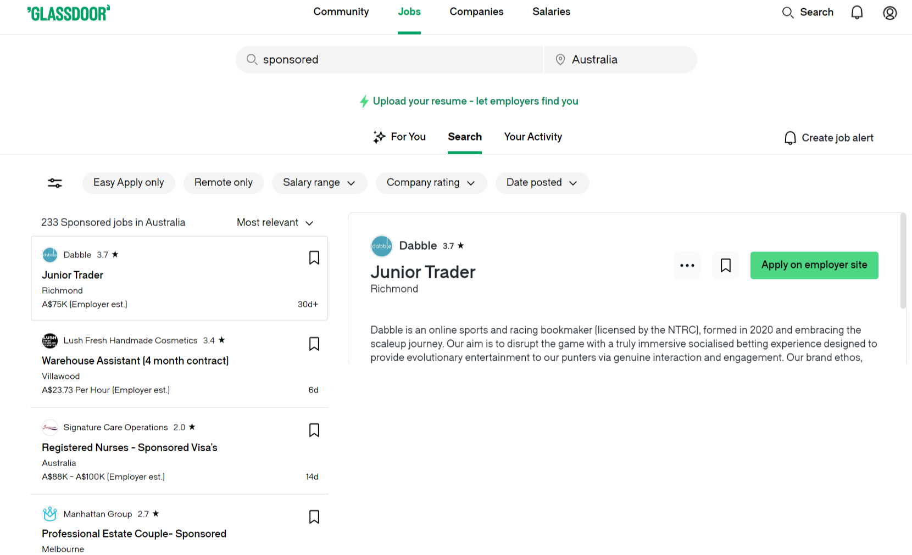Save the Lush Warehouse Assistant job

tap(314, 344)
